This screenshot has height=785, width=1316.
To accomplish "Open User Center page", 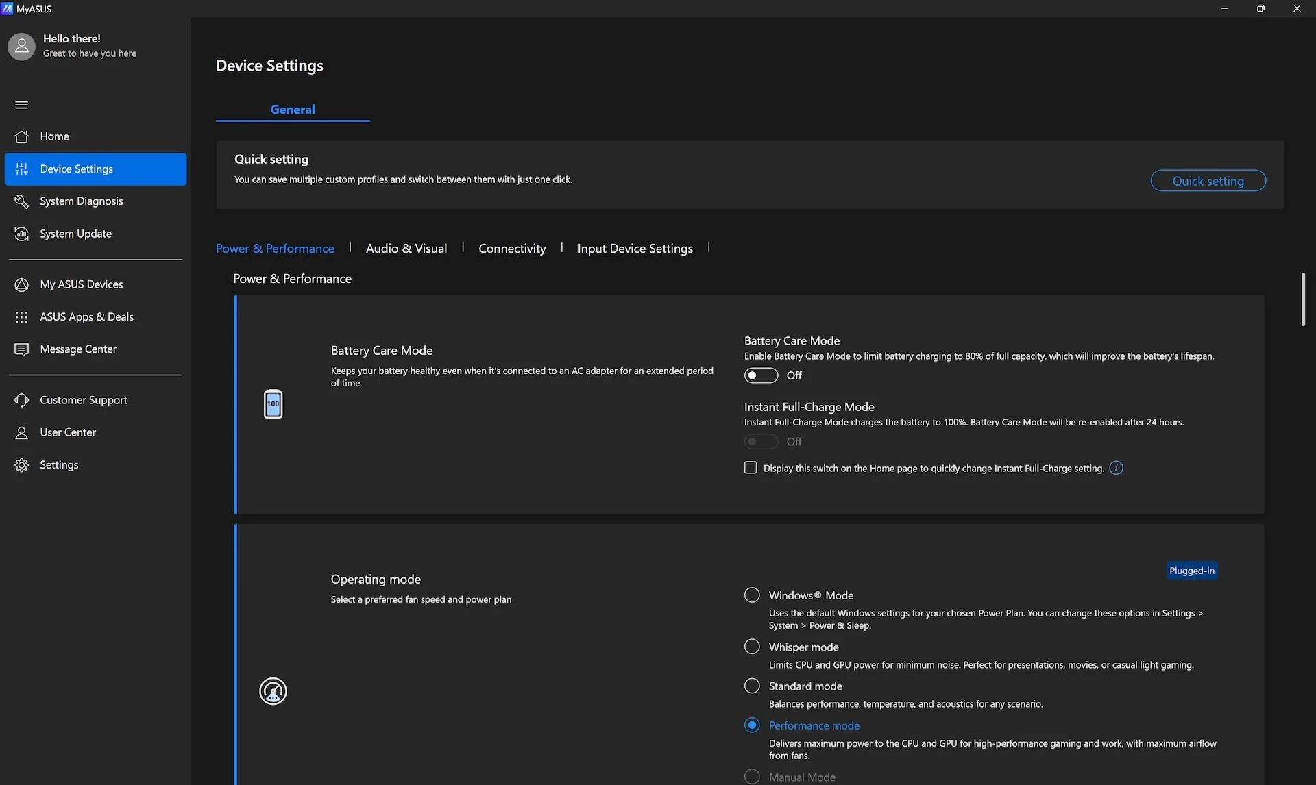I will click(x=95, y=432).
